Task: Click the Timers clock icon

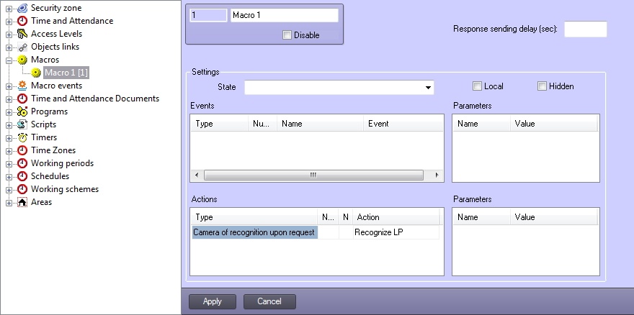Action: coord(22,137)
